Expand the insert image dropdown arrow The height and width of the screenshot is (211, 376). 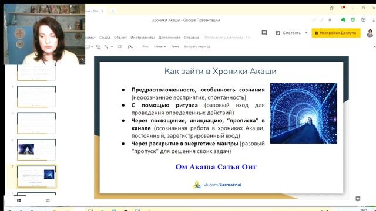92,47
